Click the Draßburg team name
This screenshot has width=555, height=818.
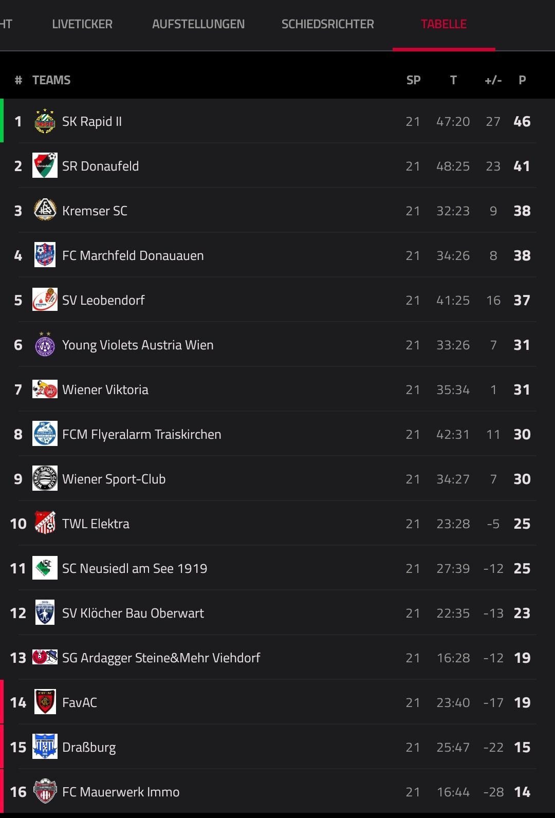(x=89, y=748)
